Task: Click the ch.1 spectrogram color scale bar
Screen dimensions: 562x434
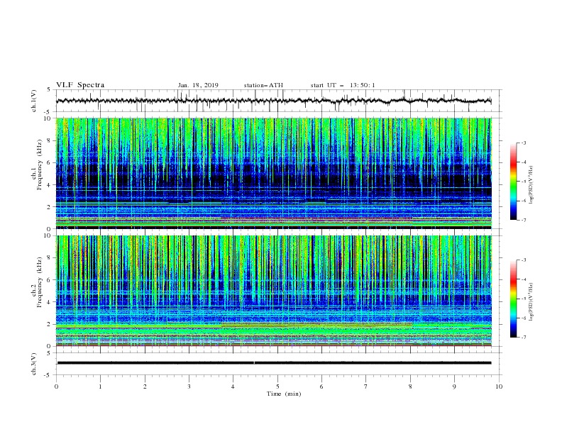Action: pos(514,182)
